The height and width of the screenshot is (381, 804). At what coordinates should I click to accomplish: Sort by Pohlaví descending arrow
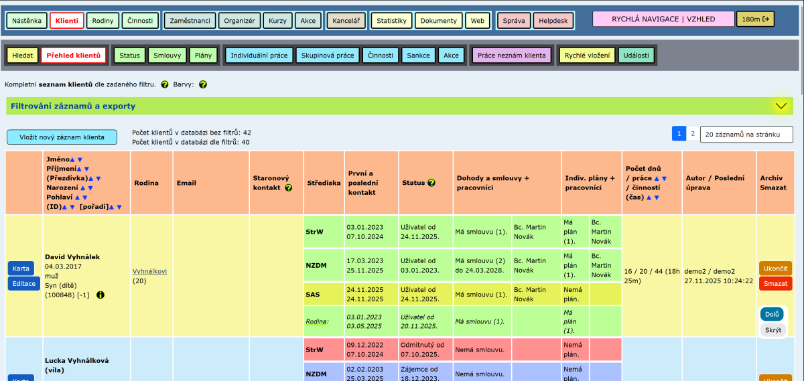click(84, 198)
